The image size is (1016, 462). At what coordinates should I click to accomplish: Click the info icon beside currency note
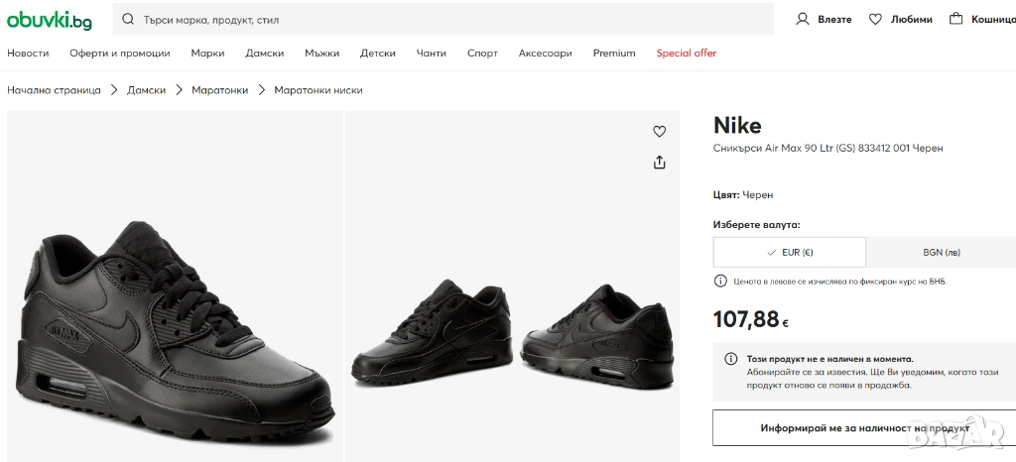pos(720,281)
